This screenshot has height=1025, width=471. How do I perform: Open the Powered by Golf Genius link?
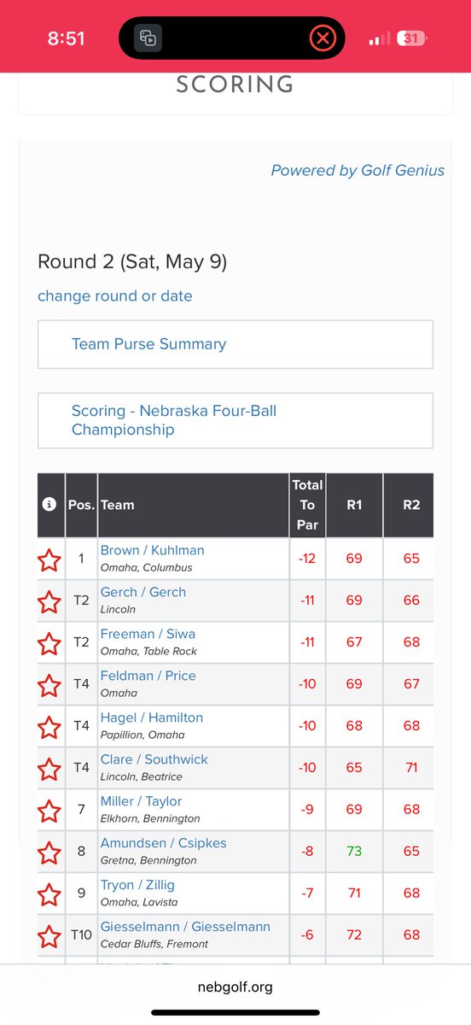pyautogui.click(x=358, y=170)
